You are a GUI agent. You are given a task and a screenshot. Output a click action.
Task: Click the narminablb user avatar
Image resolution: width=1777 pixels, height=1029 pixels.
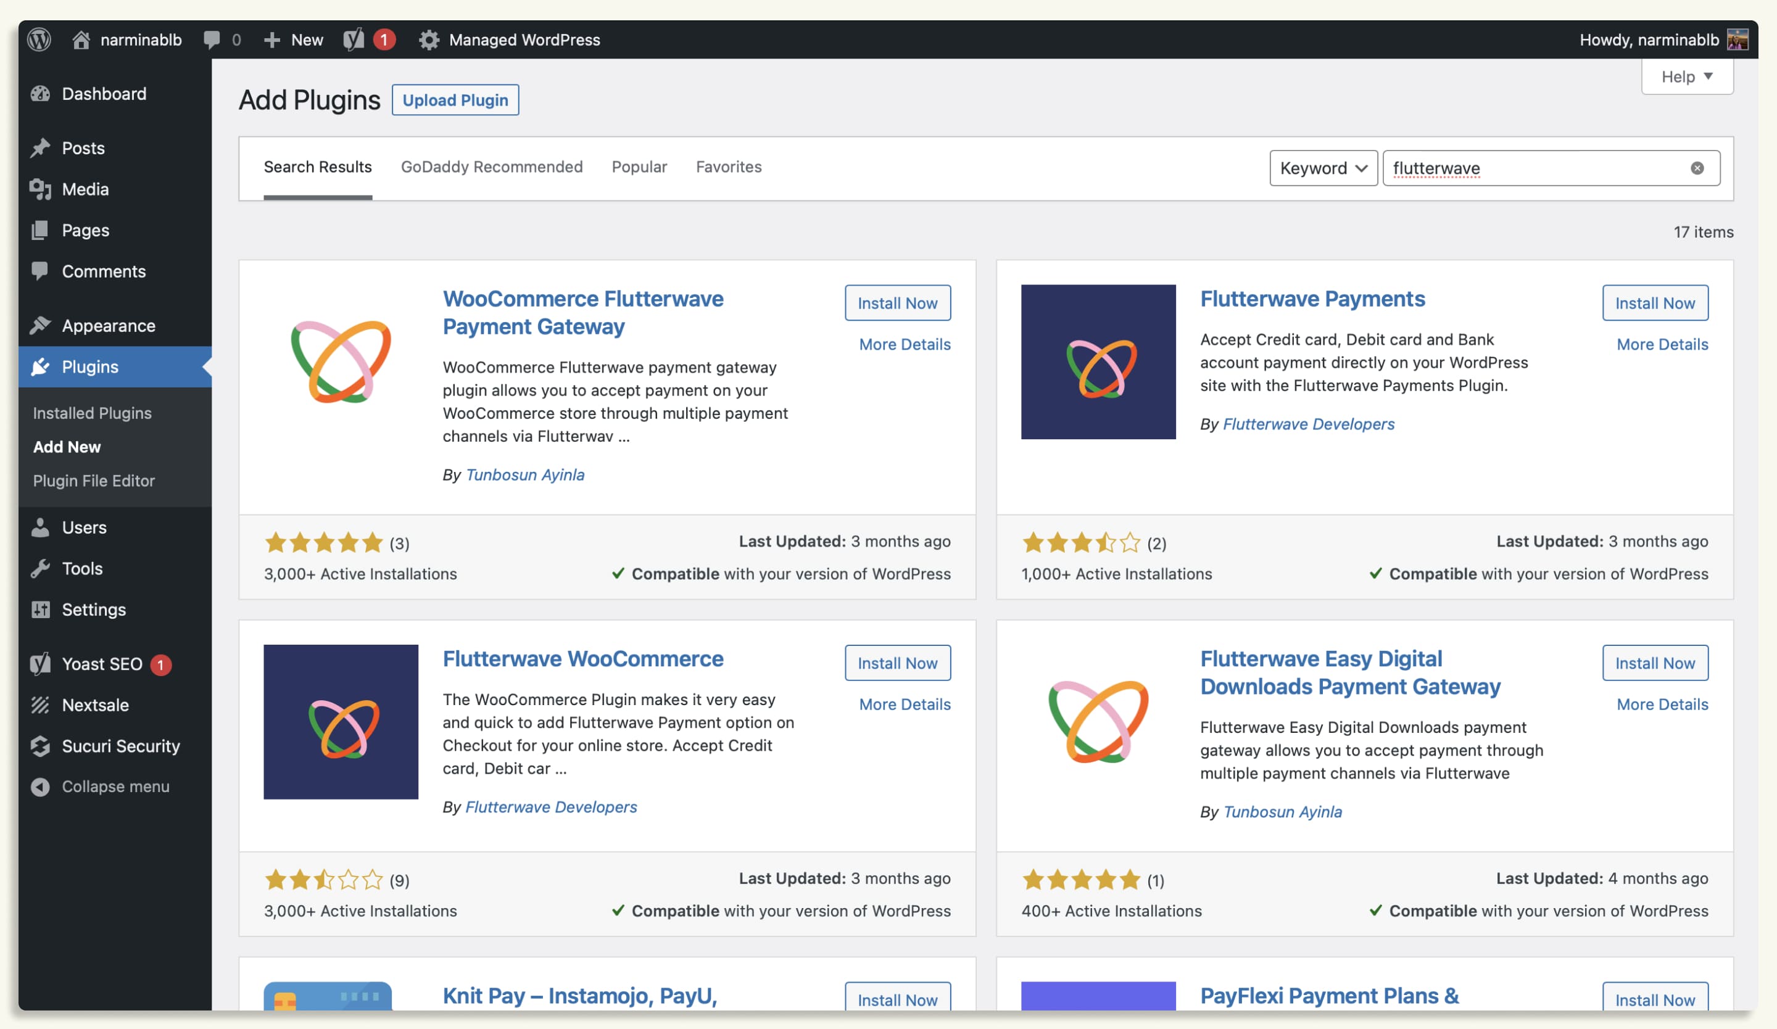pyautogui.click(x=1737, y=39)
